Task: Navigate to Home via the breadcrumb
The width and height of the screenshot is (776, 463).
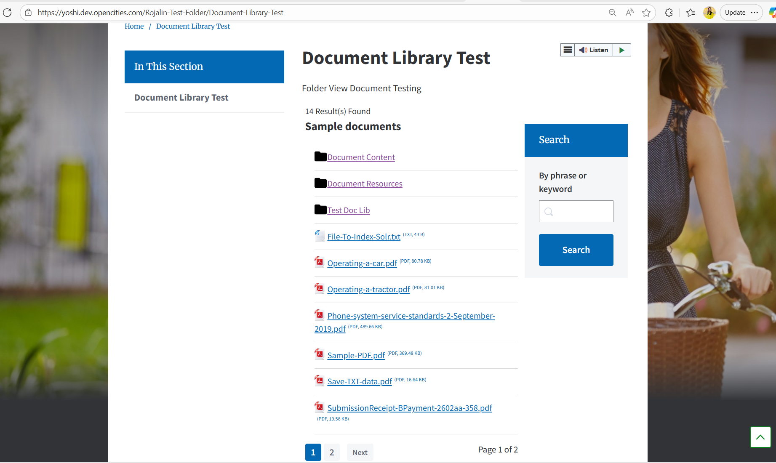Action: (x=134, y=26)
